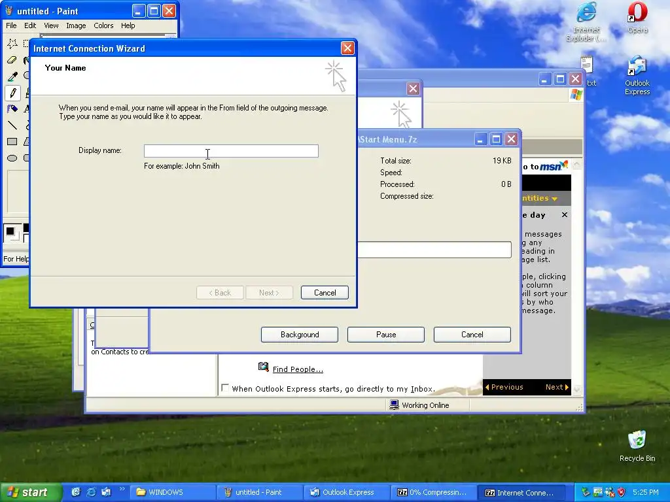Expand the quick launch chevron
The width and height of the screenshot is (670, 502).
pyautogui.click(x=122, y=489)
